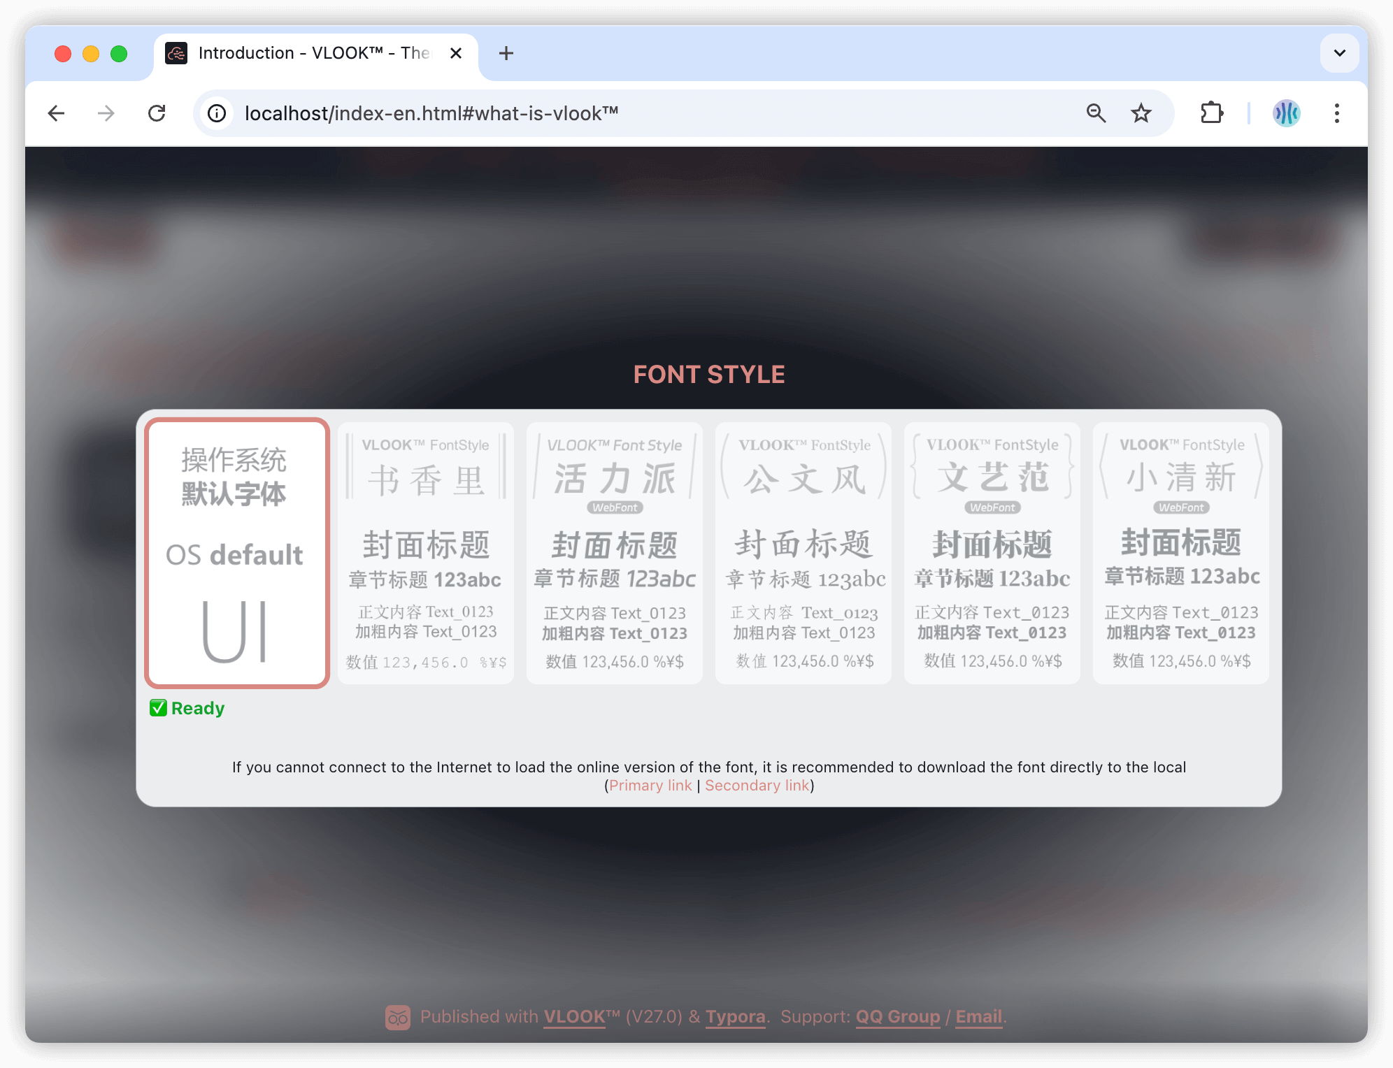This screenshot has height=1068, width=1393.
Task: Select the 文艺范 font style card
Action: 992,553
